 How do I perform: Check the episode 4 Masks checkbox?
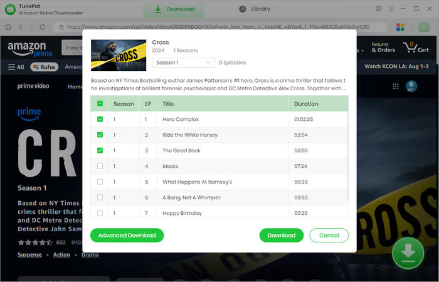tap(100, 166)
